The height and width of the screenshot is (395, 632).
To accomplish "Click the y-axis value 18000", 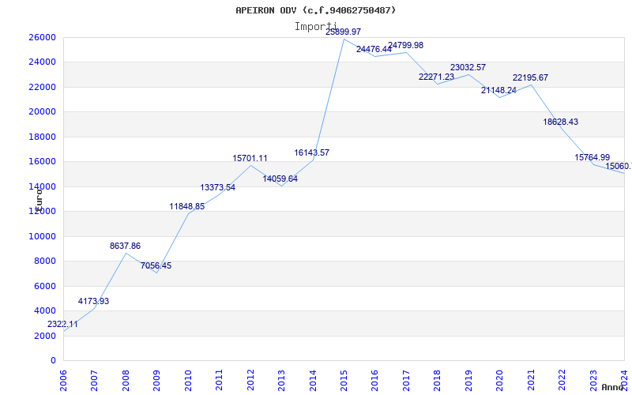I will click(x=42, y=137).
